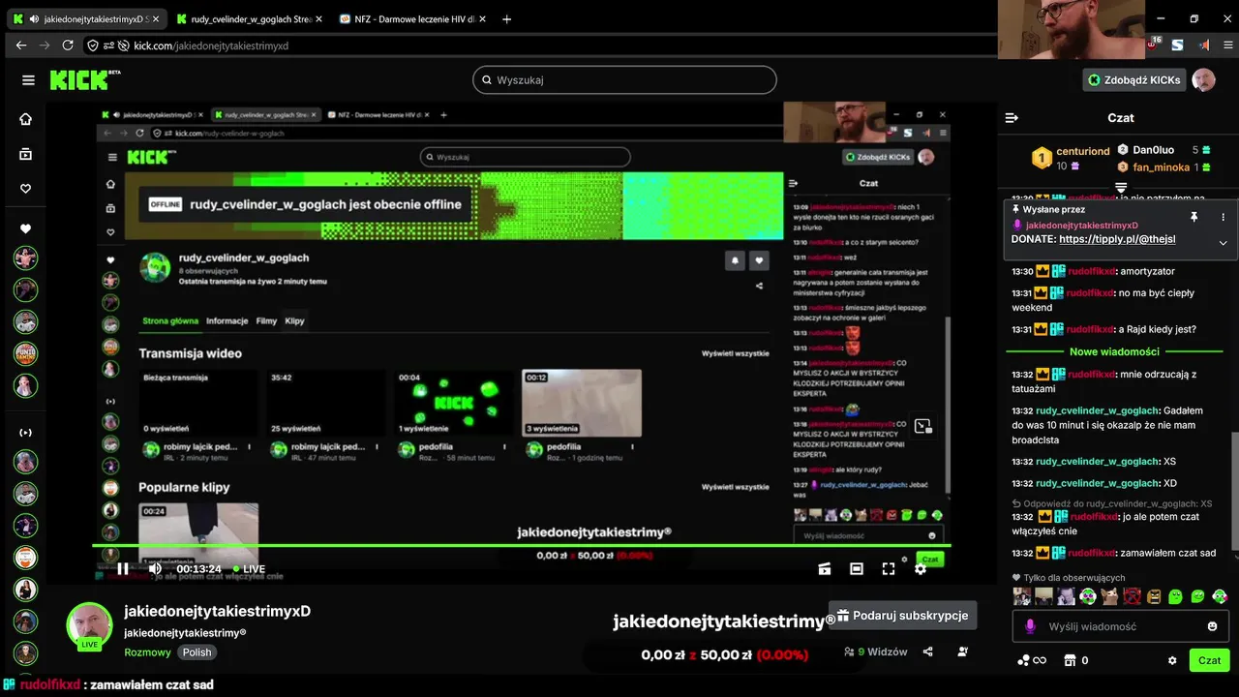Open three-dot options on pinned message
1239x697 pixels.
tap(1223, 217)
